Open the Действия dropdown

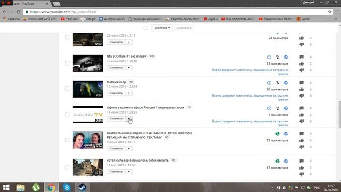(x=162, y=28)
